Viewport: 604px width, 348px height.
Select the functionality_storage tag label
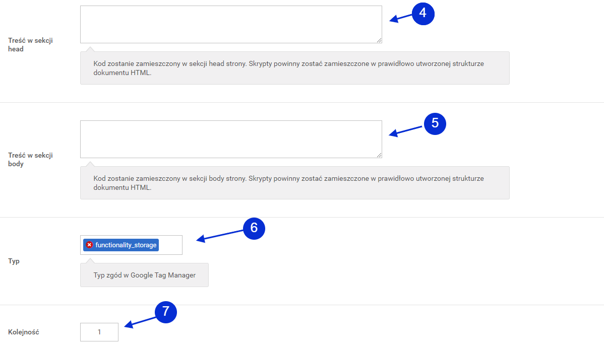coord(126,245)
